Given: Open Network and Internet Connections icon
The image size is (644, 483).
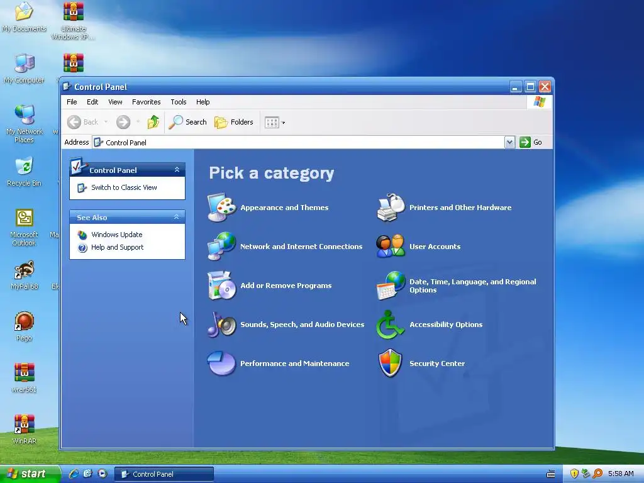Looking at the screenshot, I should 221,247.
